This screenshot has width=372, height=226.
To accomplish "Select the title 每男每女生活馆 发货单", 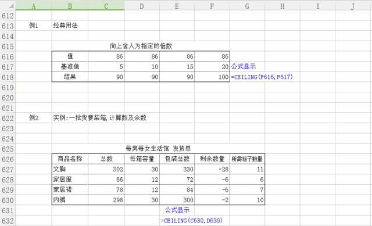I will click(x=158, y=149).
